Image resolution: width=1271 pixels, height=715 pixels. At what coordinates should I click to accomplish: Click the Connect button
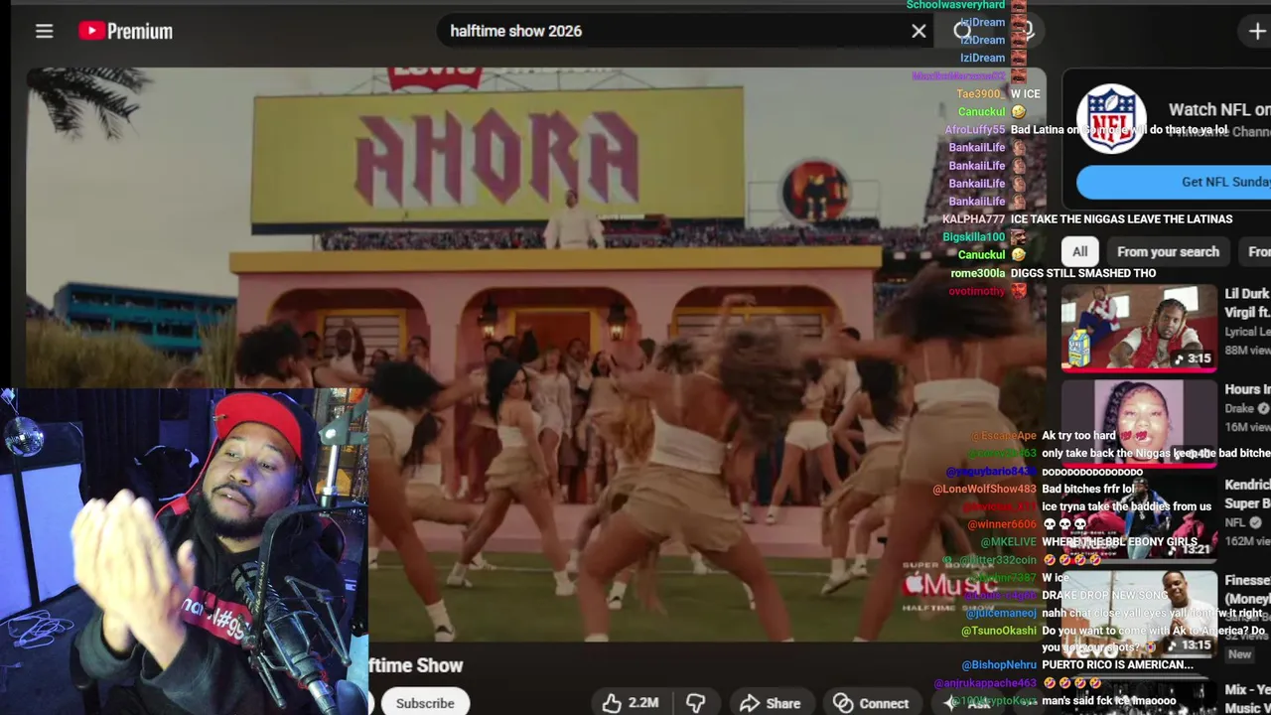[871, 703]
